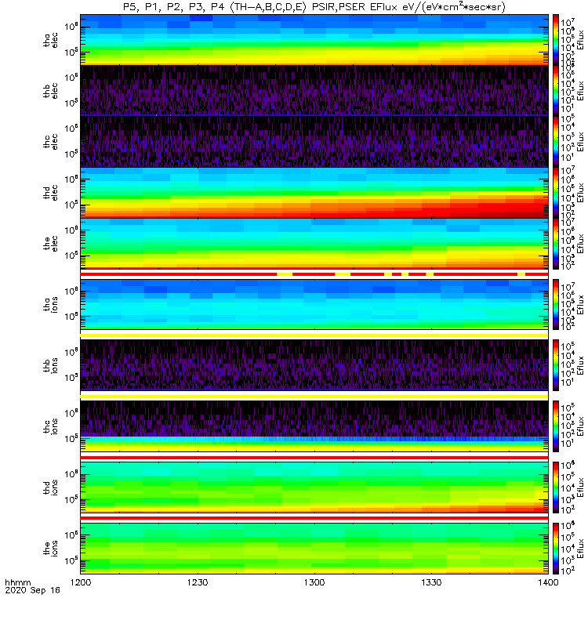Pick the thc ions Eflux color bar
Screen dimensions: 588x627
[556, 426]
